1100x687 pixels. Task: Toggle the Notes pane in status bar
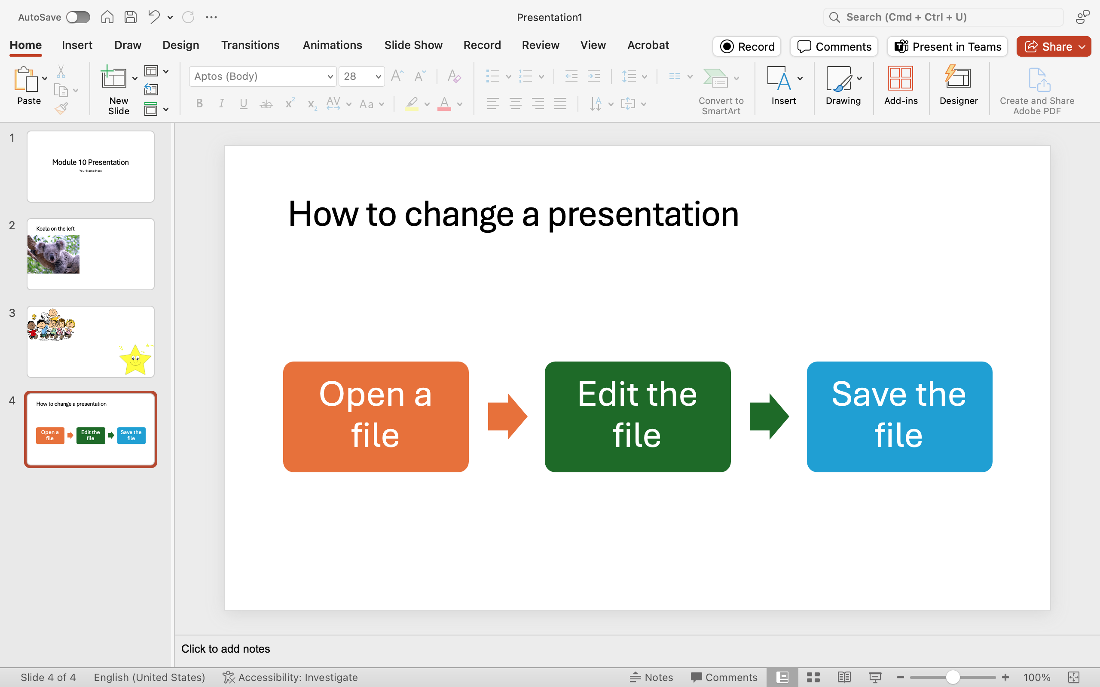coord(651,677)
